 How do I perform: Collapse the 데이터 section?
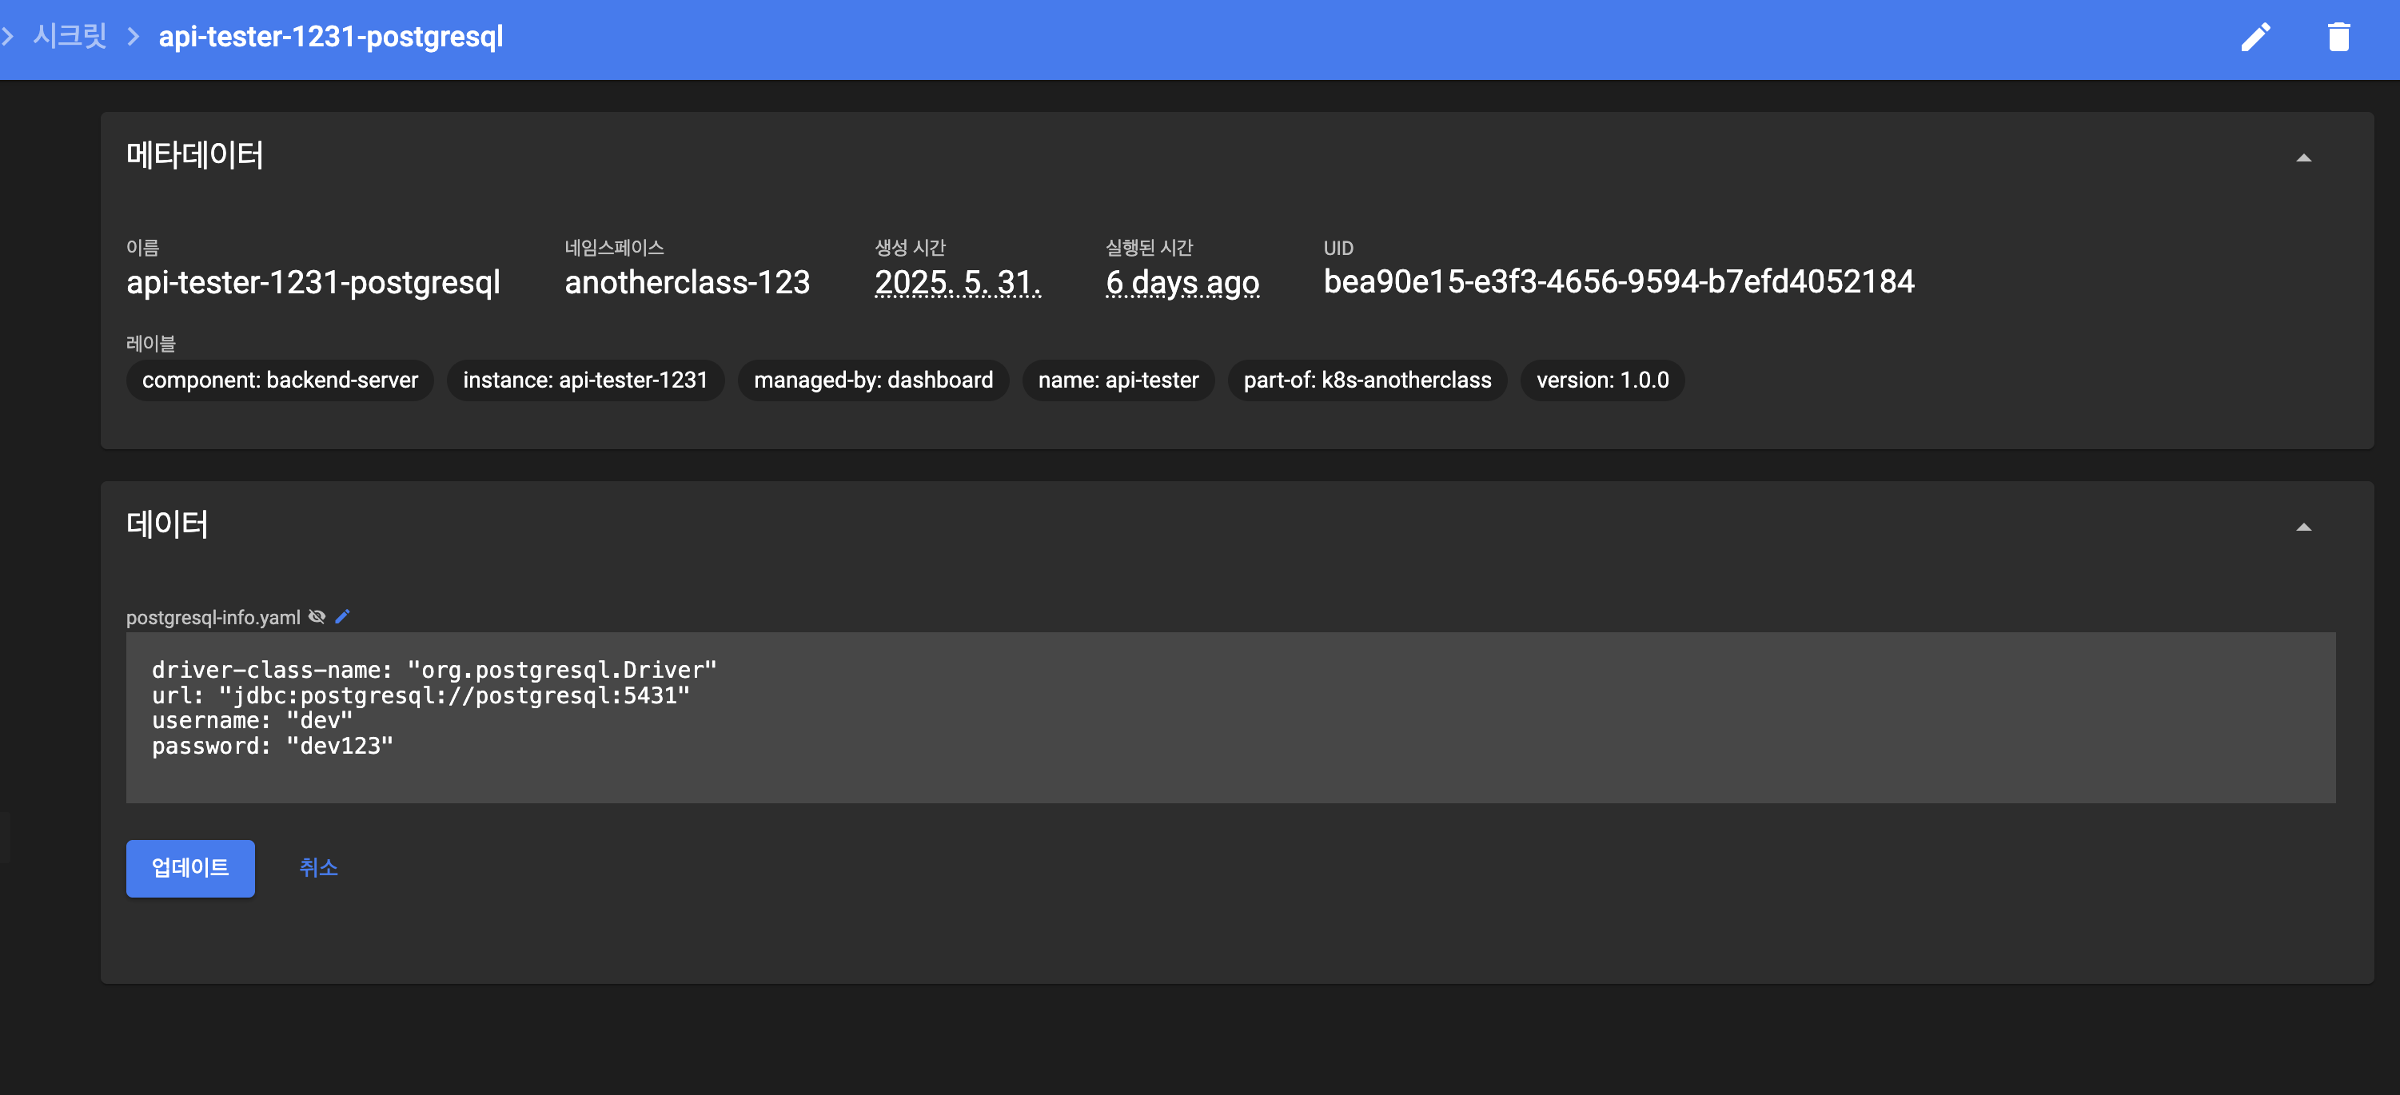(2303, 527)
